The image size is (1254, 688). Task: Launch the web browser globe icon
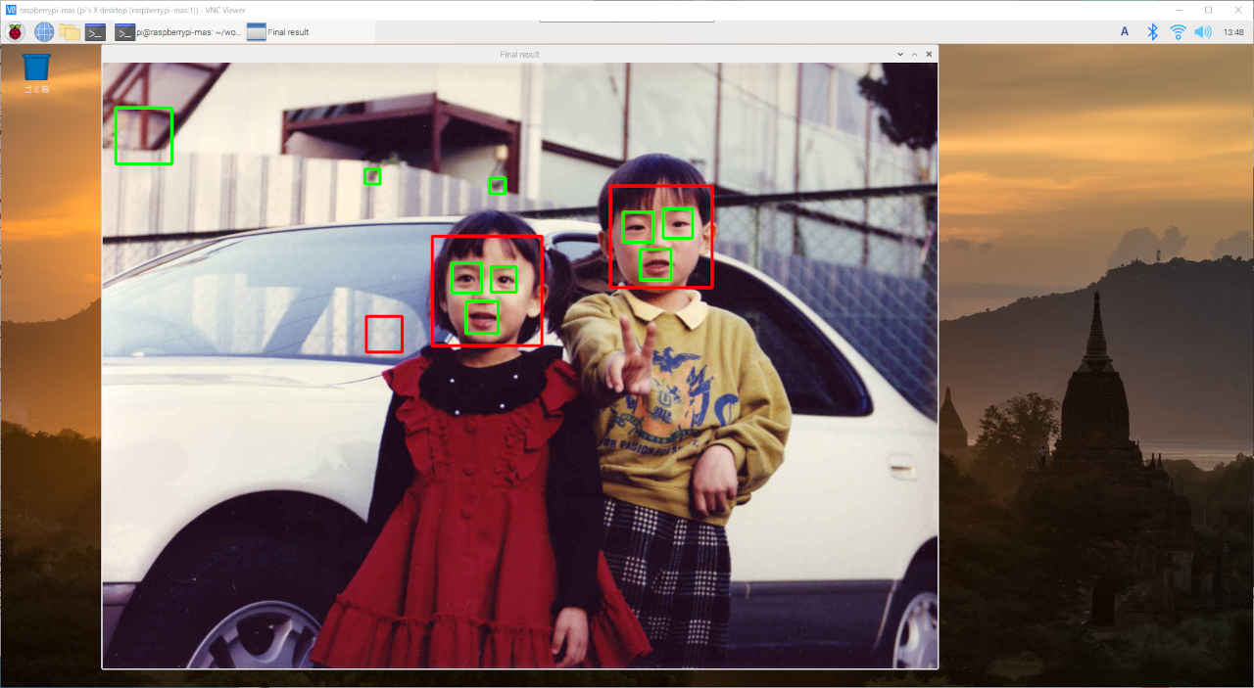coord(44,32)
